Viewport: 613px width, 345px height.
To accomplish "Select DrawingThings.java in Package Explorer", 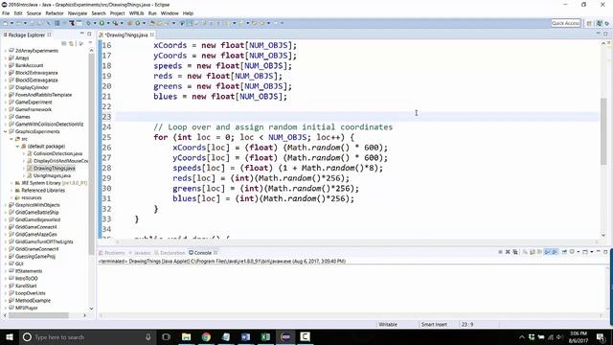I will [x=54, y=169].
